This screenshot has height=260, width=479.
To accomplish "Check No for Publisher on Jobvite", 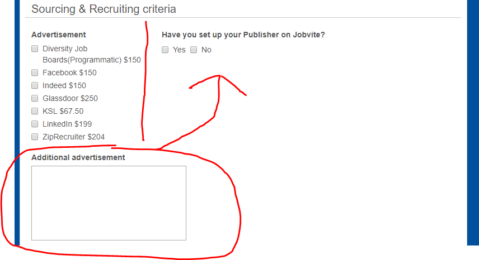I will (x=194, y=50).
